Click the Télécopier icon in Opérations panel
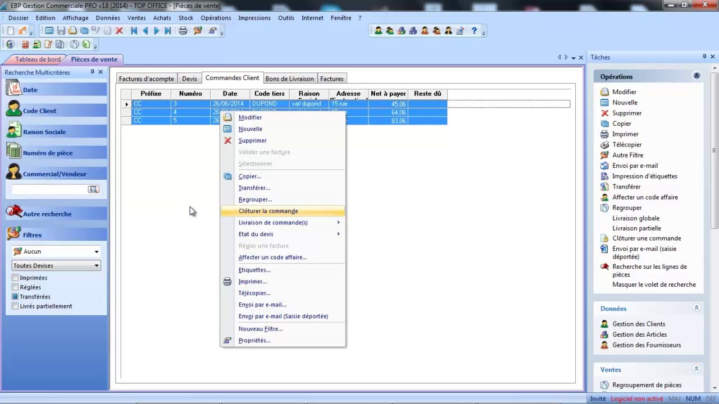The height and width of the screenshot is (404, 719). coord(604,145)
